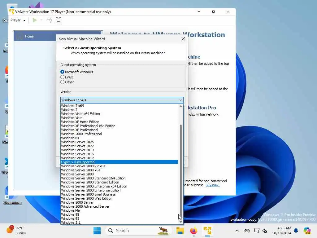This screenshot has width=317, height=238.
Task: Minimize the VMware Workstation window
Action: coord(199,11)
